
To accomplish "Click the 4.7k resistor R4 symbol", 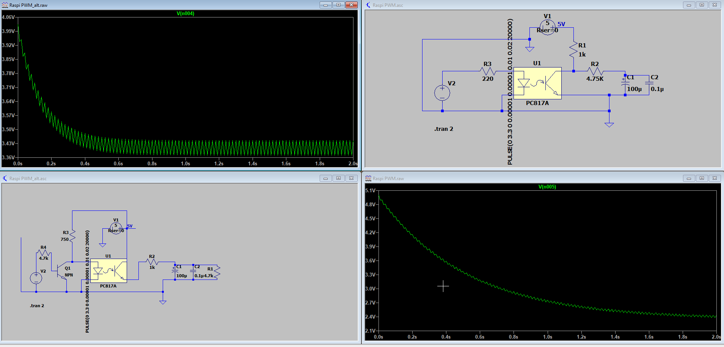I will click(x=44, y=253).
